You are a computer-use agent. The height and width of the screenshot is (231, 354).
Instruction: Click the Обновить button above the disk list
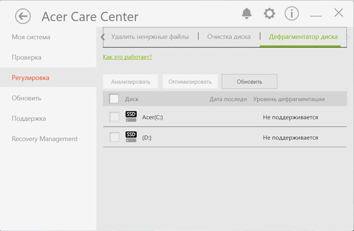249,81
